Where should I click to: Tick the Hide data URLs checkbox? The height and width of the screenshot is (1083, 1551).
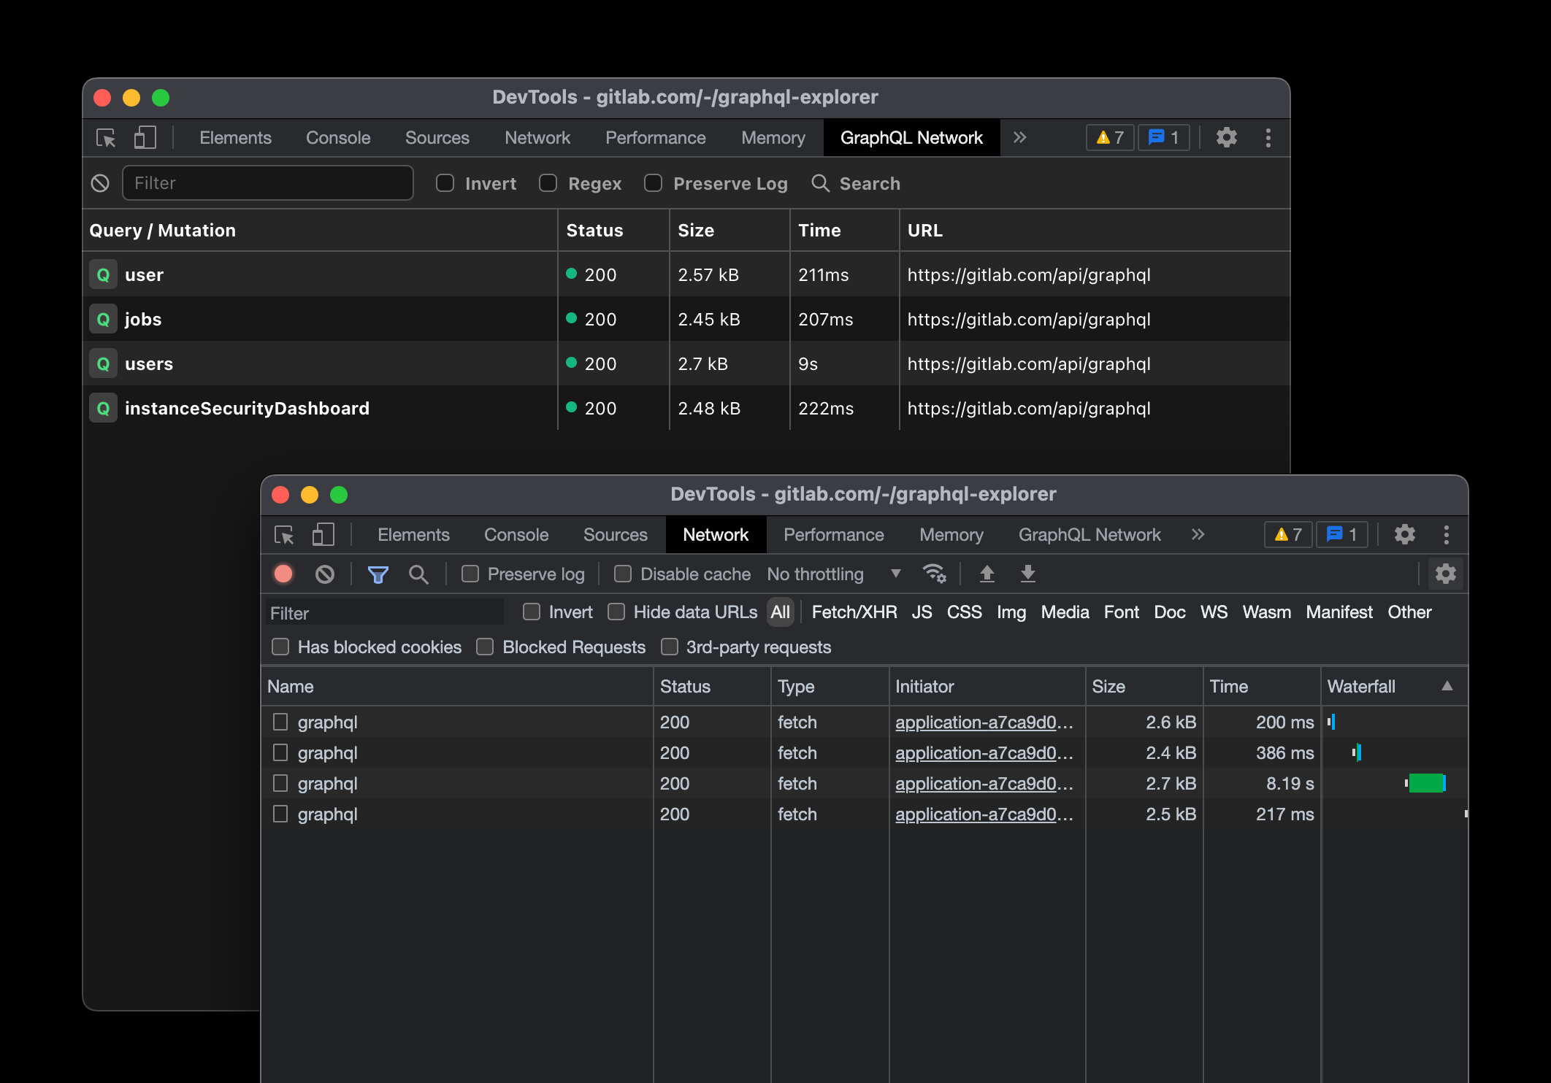(x=616, y=612)
